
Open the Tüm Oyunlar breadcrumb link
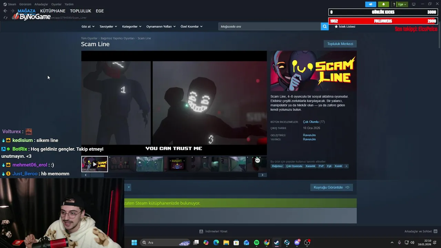coord(89,38)
